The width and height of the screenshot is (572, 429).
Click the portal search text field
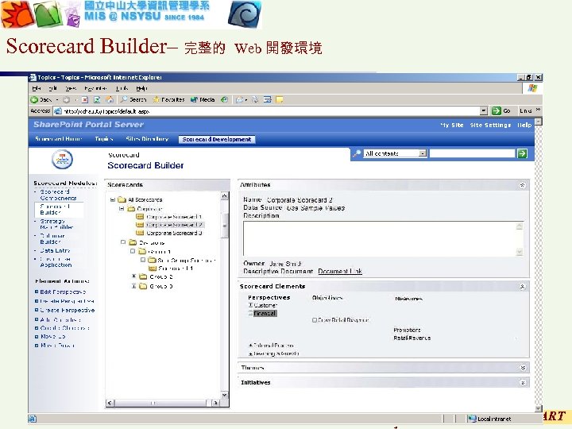[473, 153]
